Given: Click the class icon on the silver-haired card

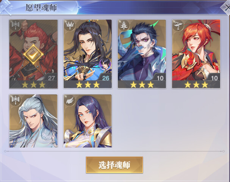Looking at the screenshot, I should (x=16, y=100).
